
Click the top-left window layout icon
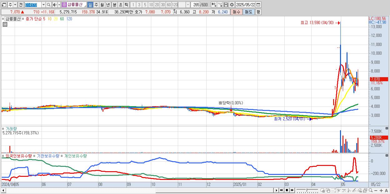click(x=4, y=5)
